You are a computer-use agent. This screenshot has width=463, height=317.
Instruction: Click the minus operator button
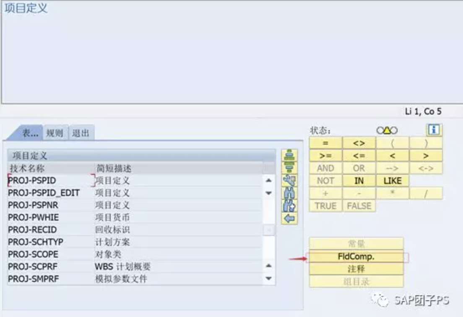(x=359, y=193)
